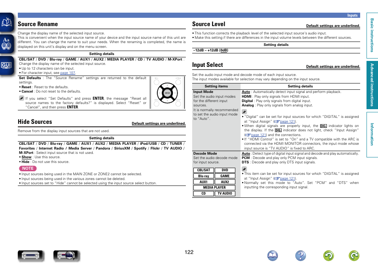Viewport: 378px width, 267px height.
Task: Click the GAME source box
Action: point(225,176)
